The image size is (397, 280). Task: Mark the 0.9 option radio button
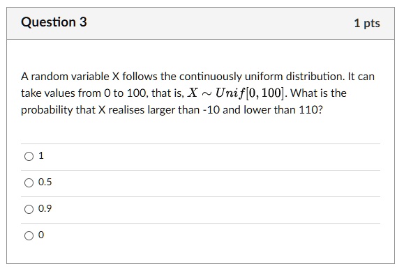[x=29, y=209]
